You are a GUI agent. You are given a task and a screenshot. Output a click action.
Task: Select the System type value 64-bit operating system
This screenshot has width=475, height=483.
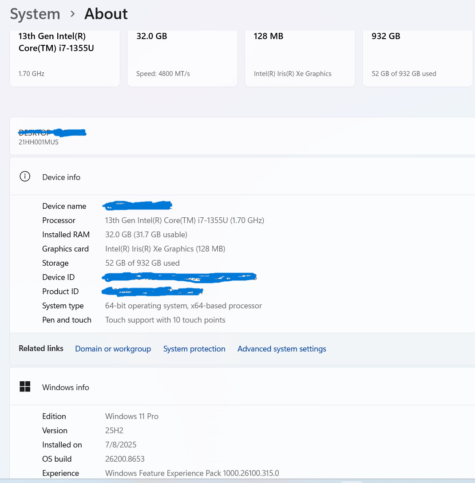[x=183, y=306]
